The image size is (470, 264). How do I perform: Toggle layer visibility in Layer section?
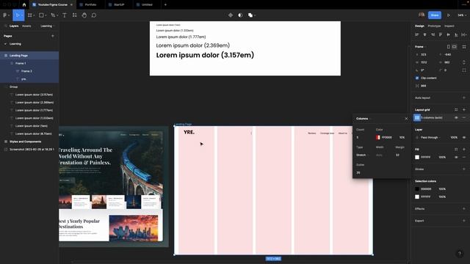464,137
